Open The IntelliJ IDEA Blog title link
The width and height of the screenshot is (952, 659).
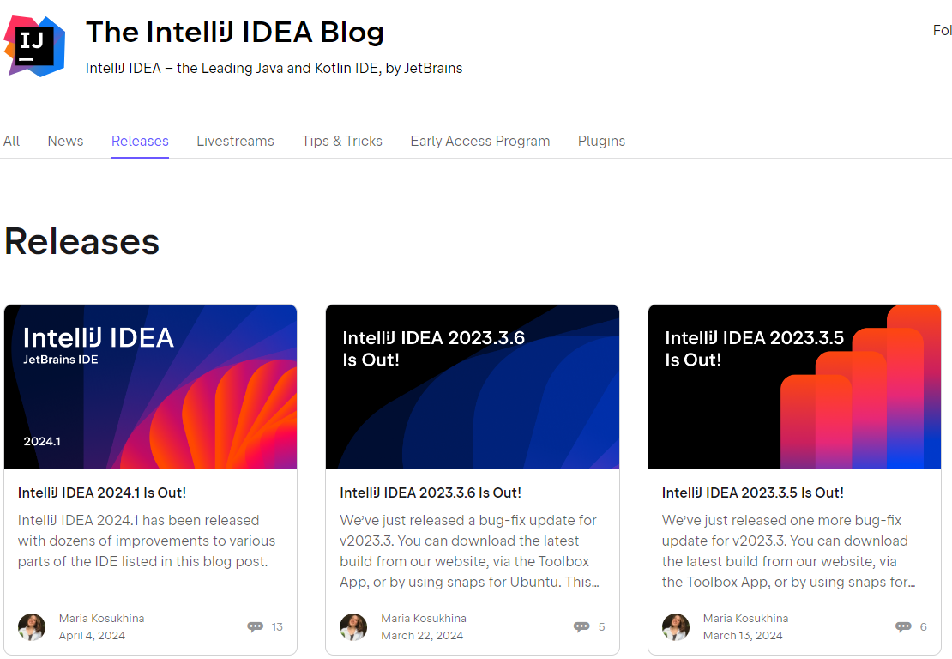pyautogui.click(x=235, y=33)
